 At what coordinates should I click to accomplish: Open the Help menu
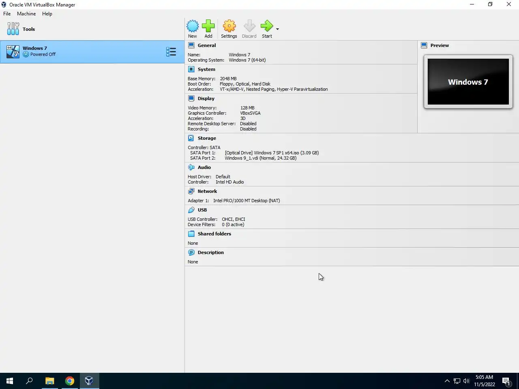click(x=47, y=14)
